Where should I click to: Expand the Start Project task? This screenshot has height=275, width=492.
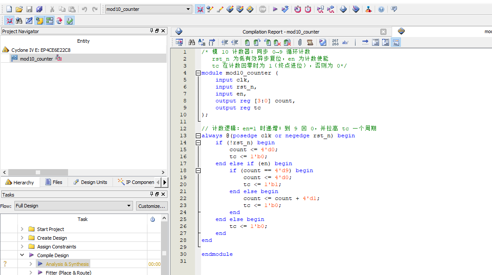tap(22, 229)
